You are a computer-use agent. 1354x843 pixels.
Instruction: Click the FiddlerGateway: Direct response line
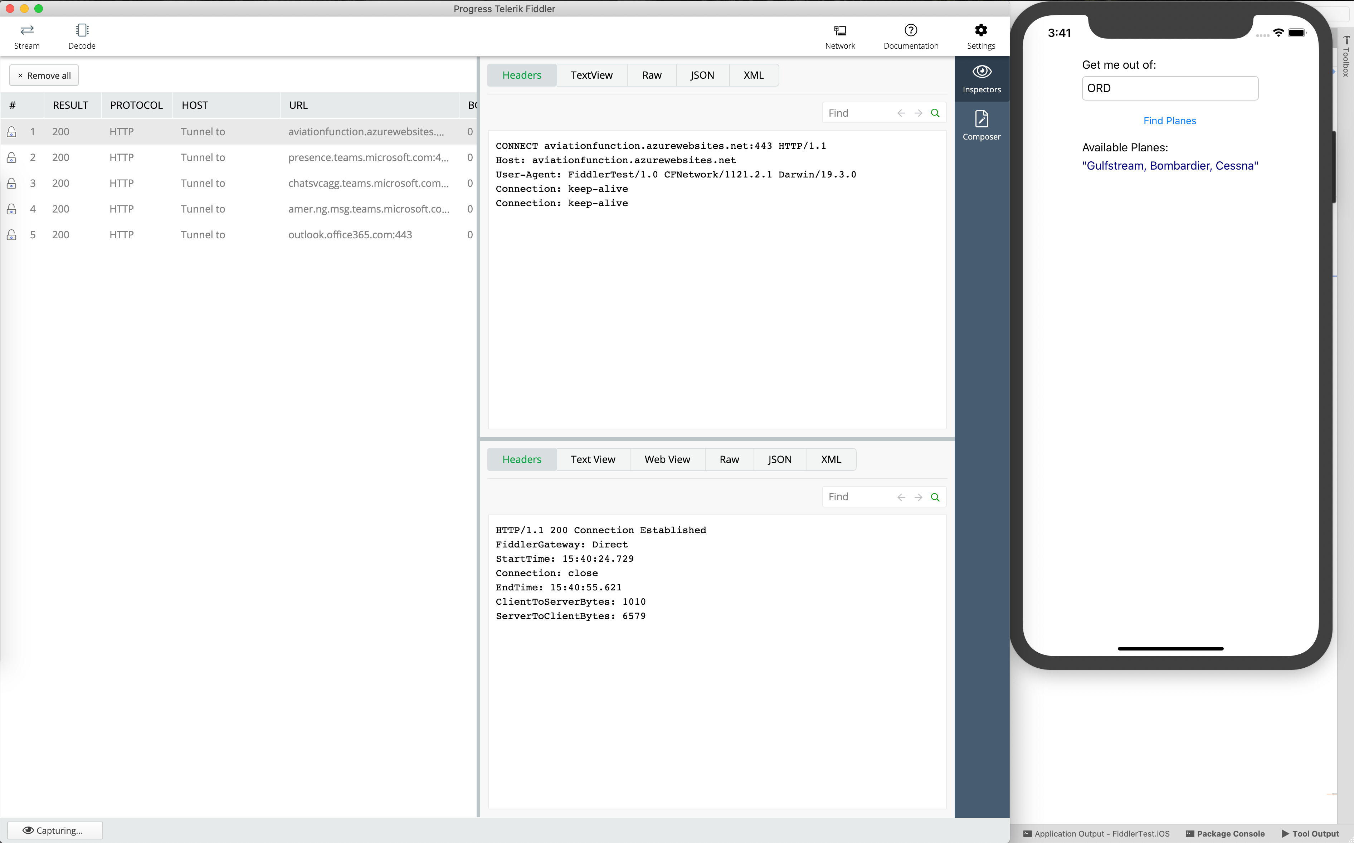[561, 545]
